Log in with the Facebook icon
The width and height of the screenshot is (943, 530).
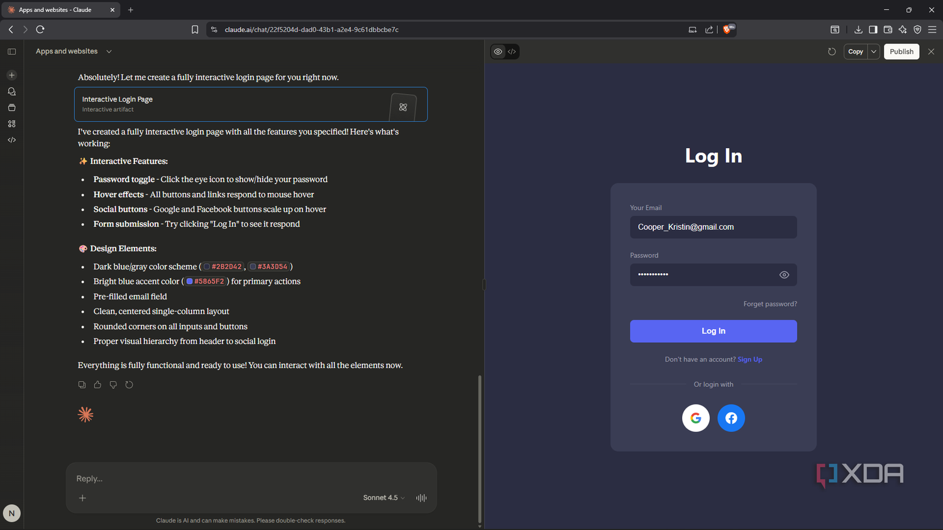(731, 418)
